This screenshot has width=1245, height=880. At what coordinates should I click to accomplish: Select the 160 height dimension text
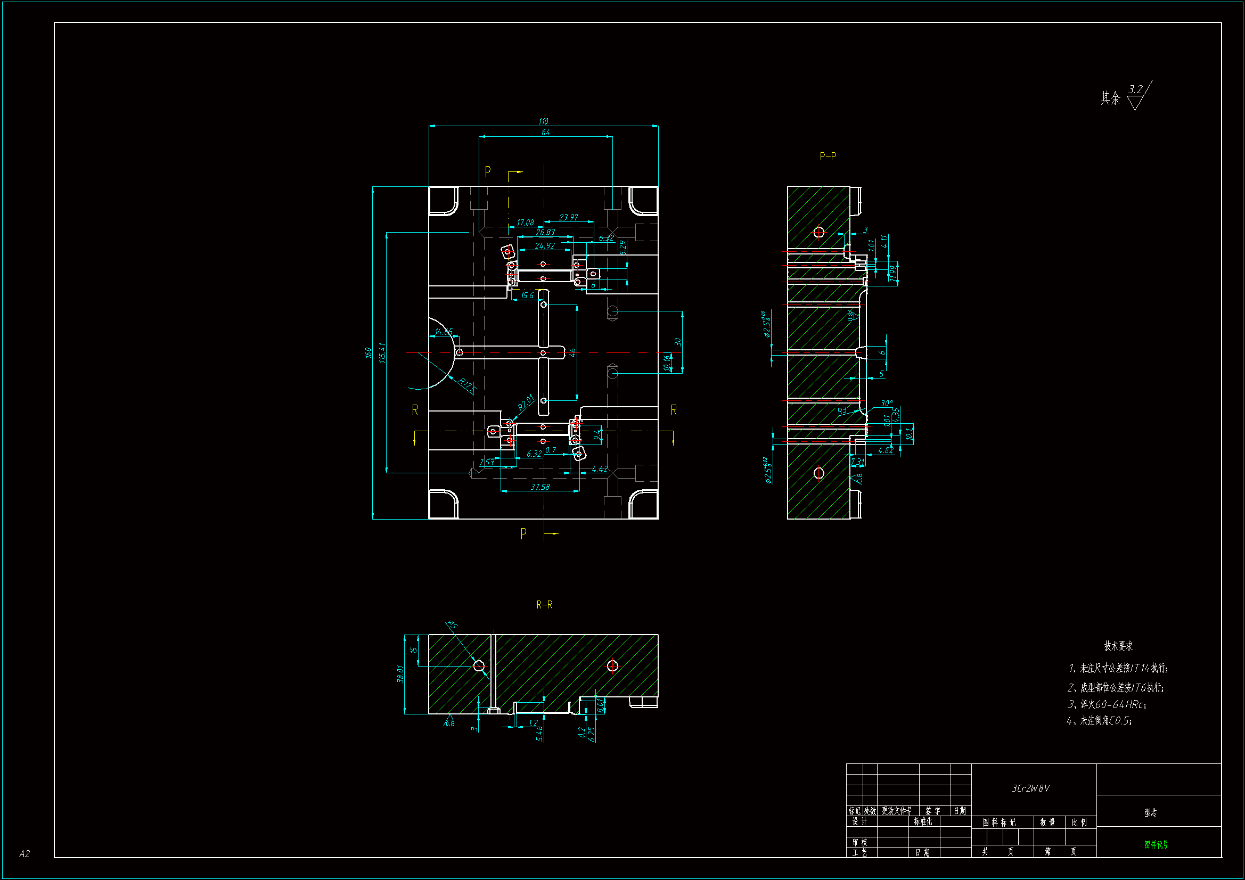368,353
